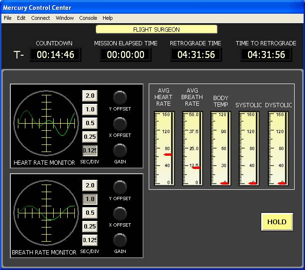Open the File menu

(8, 18)
